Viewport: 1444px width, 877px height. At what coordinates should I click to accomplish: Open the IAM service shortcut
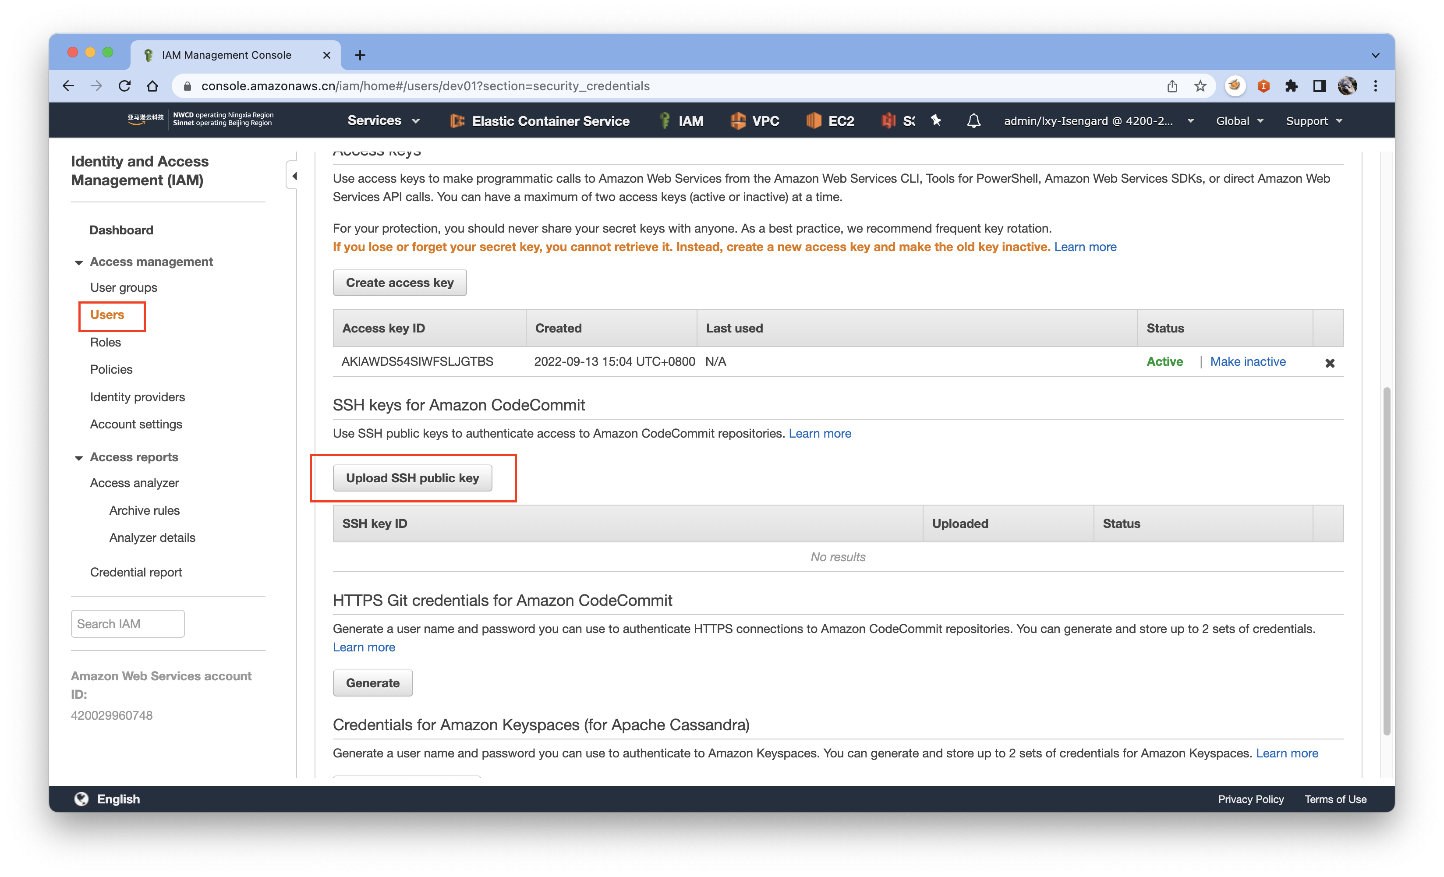[682, 120]
